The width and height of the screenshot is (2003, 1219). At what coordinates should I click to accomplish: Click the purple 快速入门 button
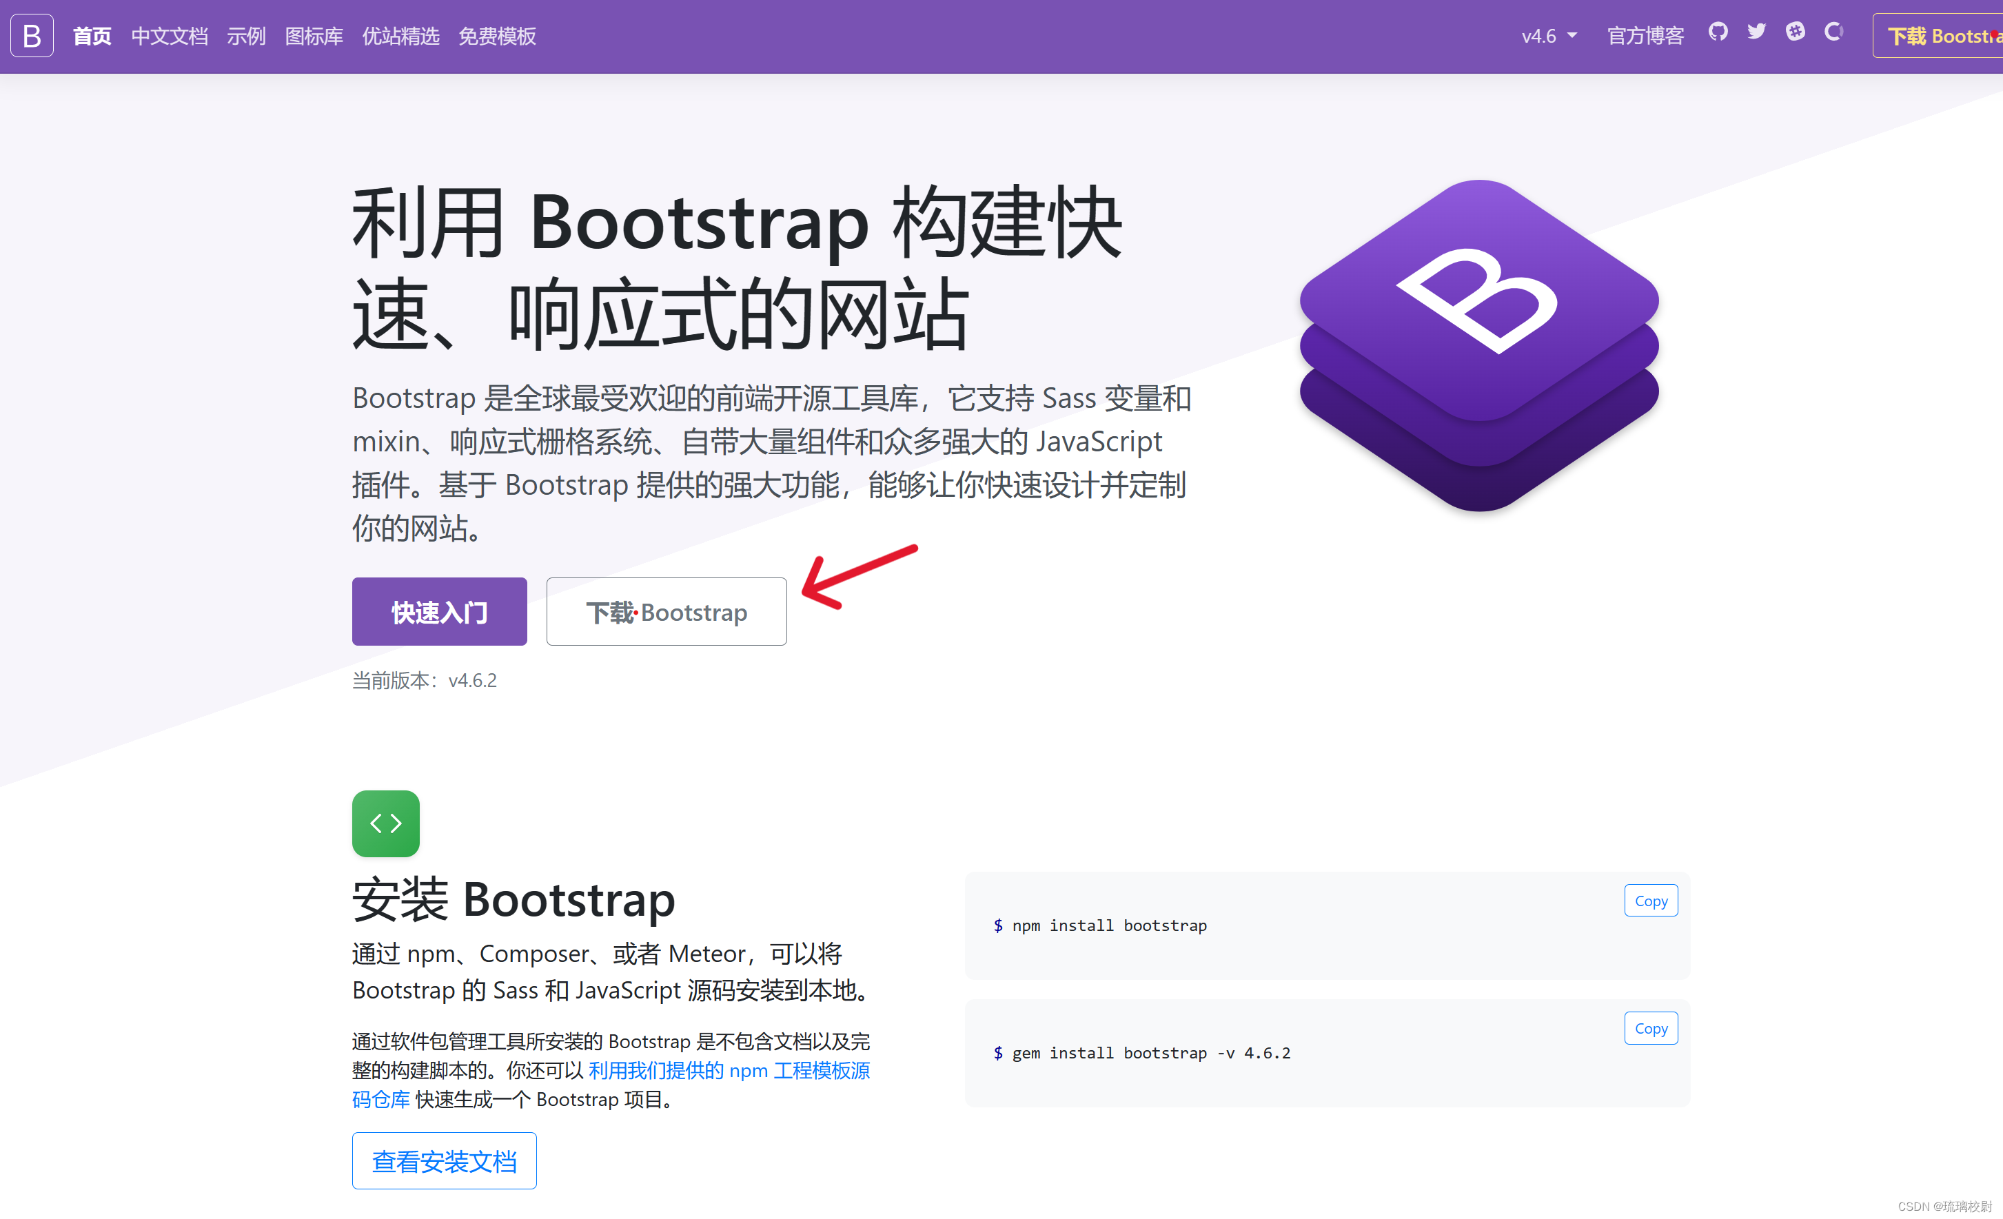[439, 612]
